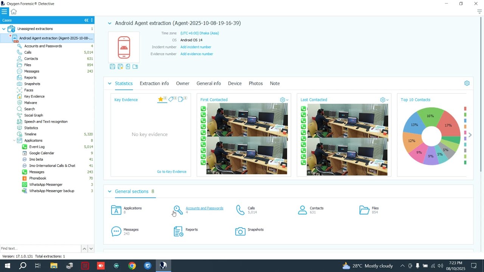The height and width of the screenshot is (272, 484).
Task: Open Snapshots in General sections
Action: pyautogui.click(x=250, y=232)
